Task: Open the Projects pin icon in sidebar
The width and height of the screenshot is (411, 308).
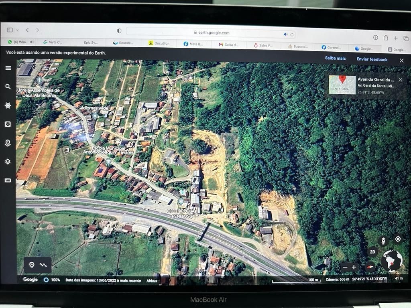Action: tap(8, 143)
